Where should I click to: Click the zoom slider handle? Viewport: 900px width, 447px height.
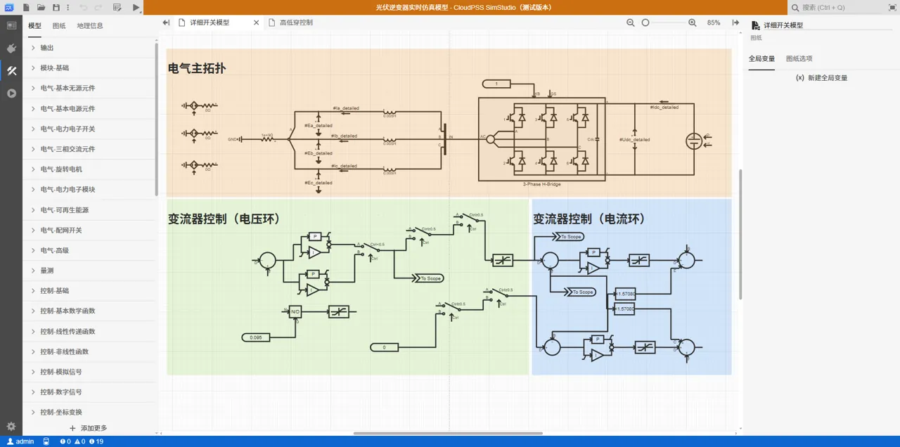(645, 22)
